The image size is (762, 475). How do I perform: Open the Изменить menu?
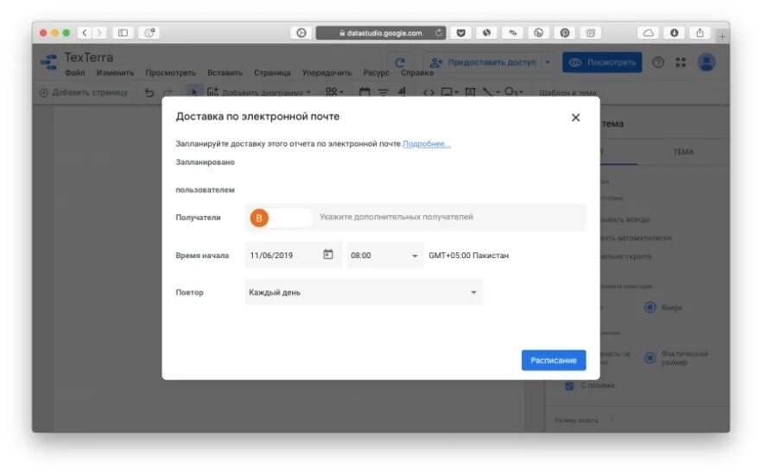pos(115,73)
